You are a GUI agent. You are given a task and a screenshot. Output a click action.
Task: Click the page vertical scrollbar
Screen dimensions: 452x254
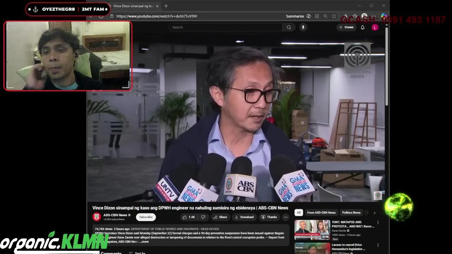(x=387, y=67)
